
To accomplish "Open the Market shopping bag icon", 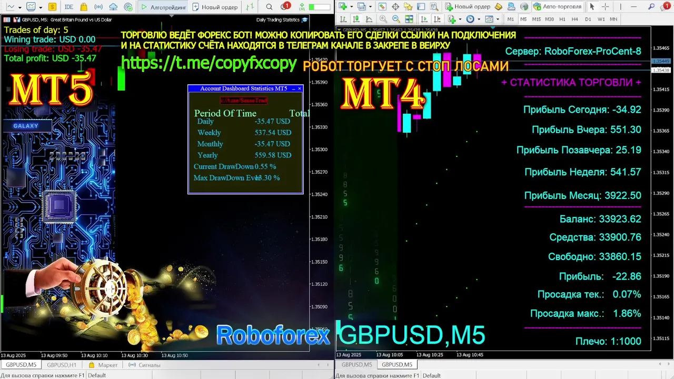I will [84, 7].
